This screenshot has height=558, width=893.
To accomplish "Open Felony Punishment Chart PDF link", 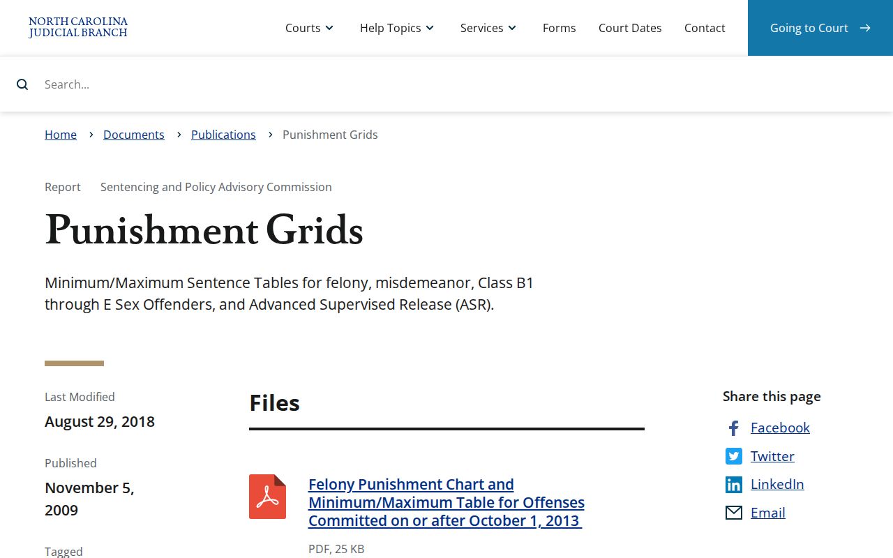I will click(446, 502).
